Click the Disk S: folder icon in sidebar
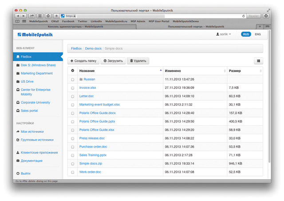Screen dimensions: 284x201 (x=18, y=65)
